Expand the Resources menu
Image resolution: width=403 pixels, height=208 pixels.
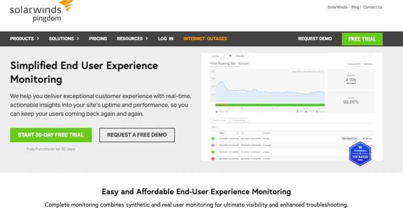tap(132, 39)
